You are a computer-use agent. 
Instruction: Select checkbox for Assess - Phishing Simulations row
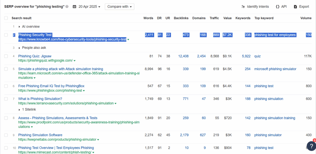(6, 118)
